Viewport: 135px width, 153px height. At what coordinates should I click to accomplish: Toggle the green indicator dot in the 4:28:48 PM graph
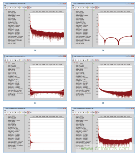pyautogui.click(x=26, y=116)
